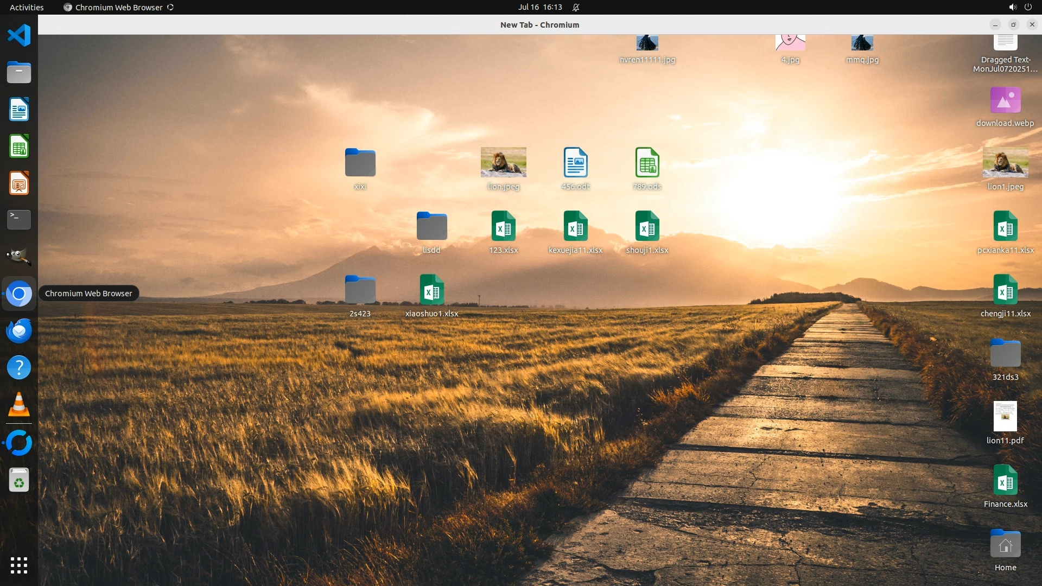Launch GIMP from the dock
The width and height of the screenshot is (1042, 586).
pos(19,256)
